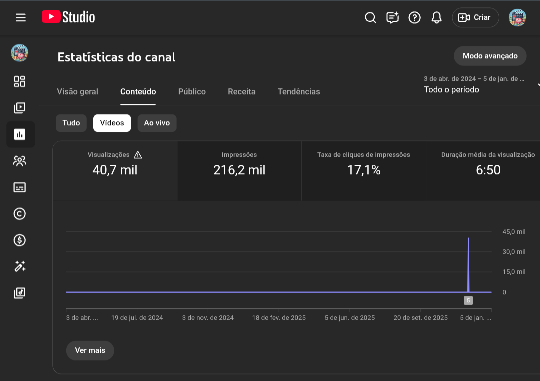Click the chart marker labeled 5
Viewport: 540px width, 381px height.
click(468, 300)
